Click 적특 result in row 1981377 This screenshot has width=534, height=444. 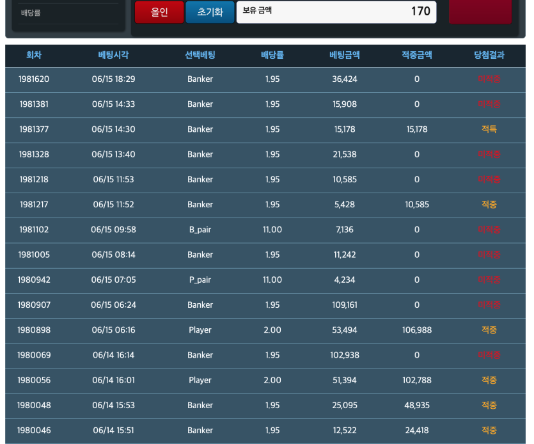pyautogui.click(x=489, y=129)
